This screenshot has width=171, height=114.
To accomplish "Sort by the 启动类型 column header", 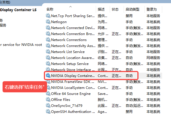I will click(x=133, y=9).
